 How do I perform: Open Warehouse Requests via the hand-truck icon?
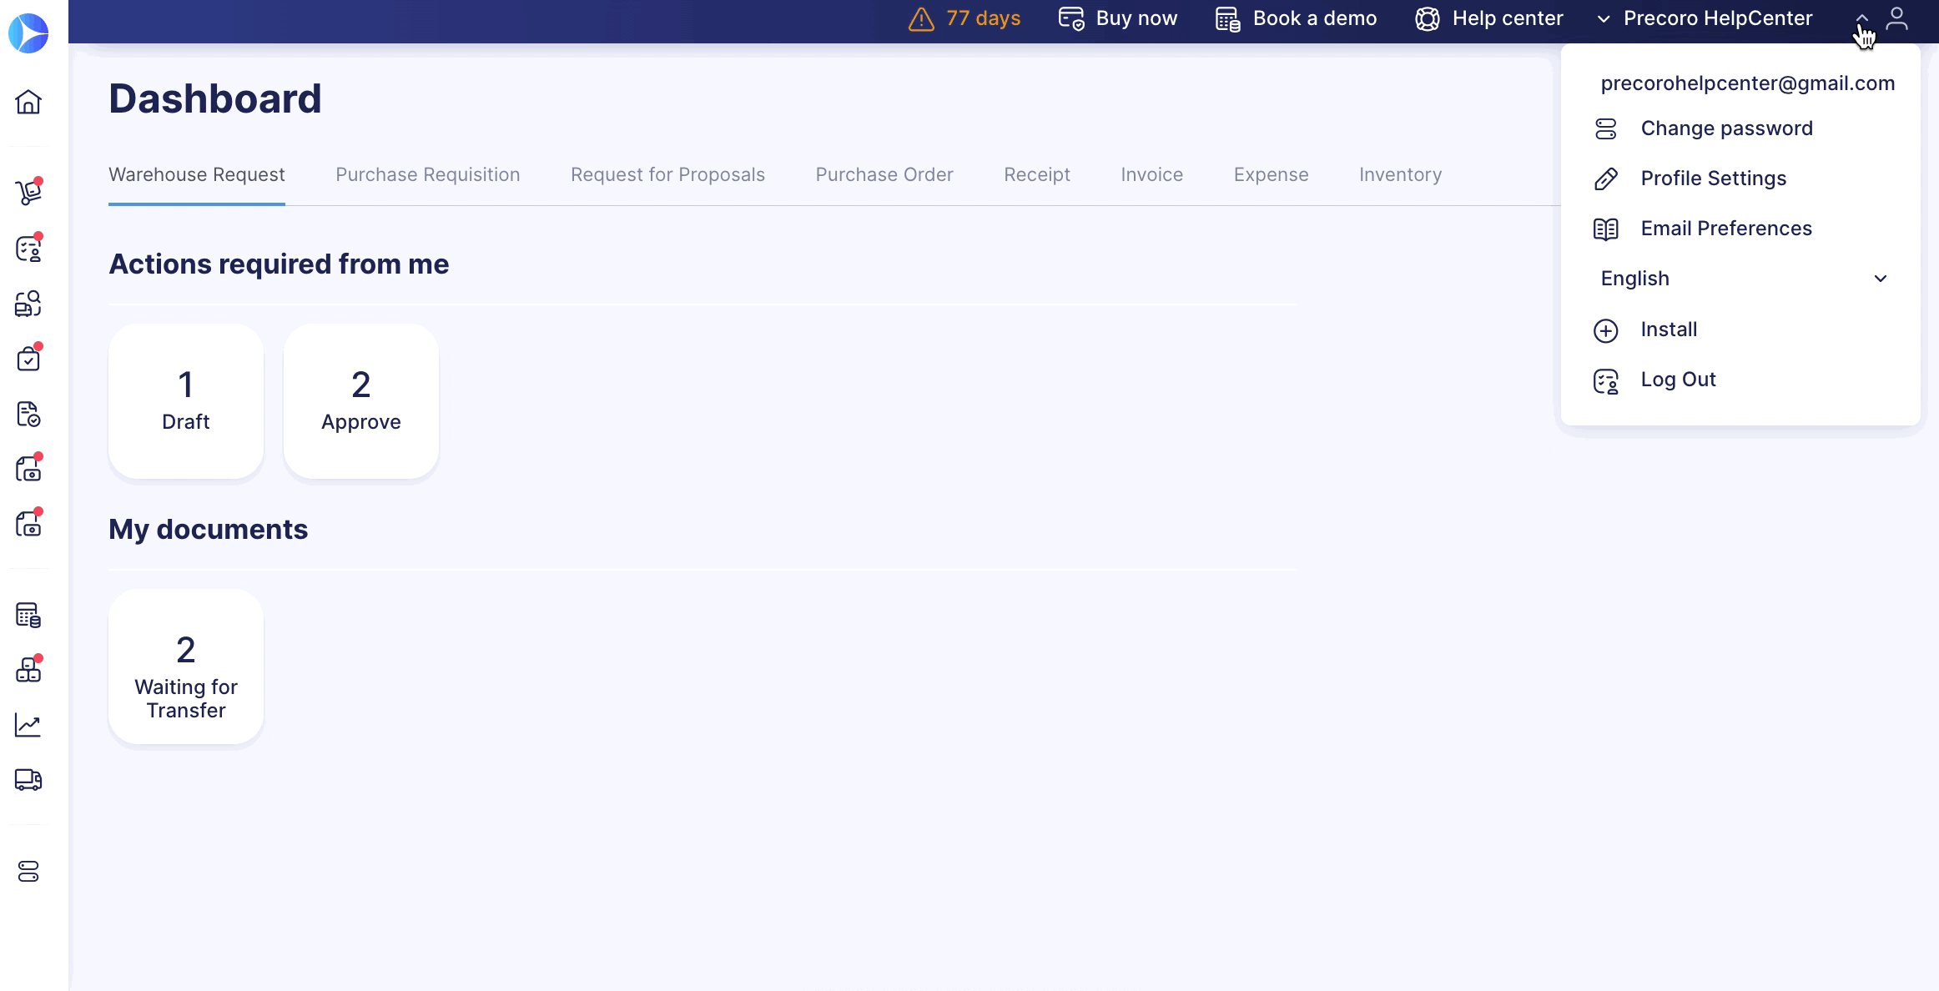[28, 192]
